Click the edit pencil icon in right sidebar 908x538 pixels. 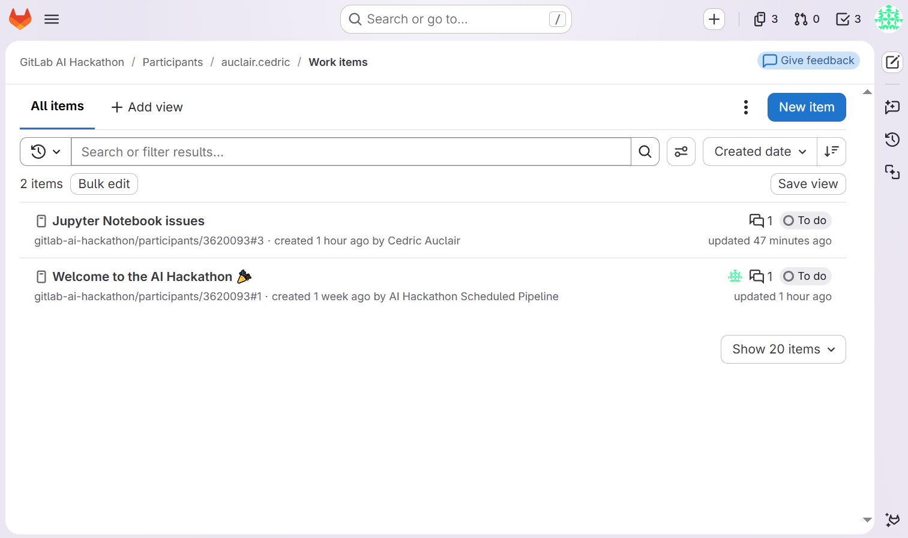(892, 62)
